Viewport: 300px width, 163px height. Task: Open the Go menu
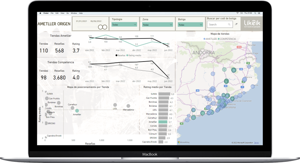[68, 13]
